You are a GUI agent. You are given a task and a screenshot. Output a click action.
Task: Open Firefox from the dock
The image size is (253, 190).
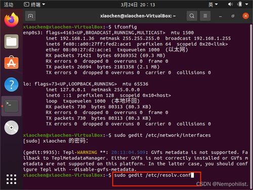11,20
